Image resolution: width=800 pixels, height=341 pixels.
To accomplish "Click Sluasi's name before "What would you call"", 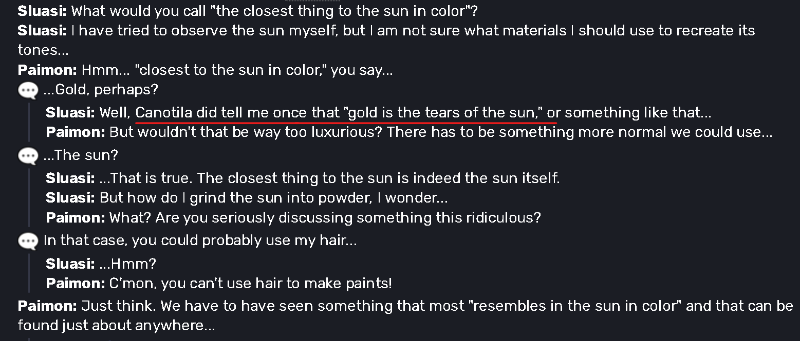I will (42, 11).
